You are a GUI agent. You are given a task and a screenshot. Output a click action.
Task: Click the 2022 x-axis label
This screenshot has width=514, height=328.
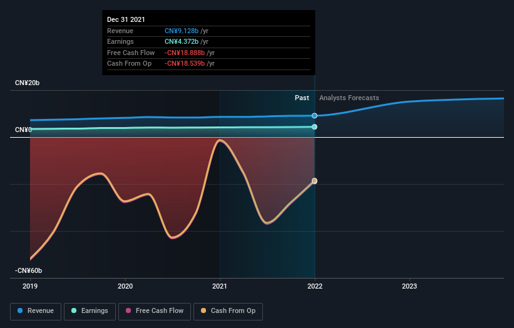coord(315,287)
